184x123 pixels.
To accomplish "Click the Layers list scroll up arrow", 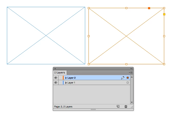I will pyautogui.click(x=132, y=77).
